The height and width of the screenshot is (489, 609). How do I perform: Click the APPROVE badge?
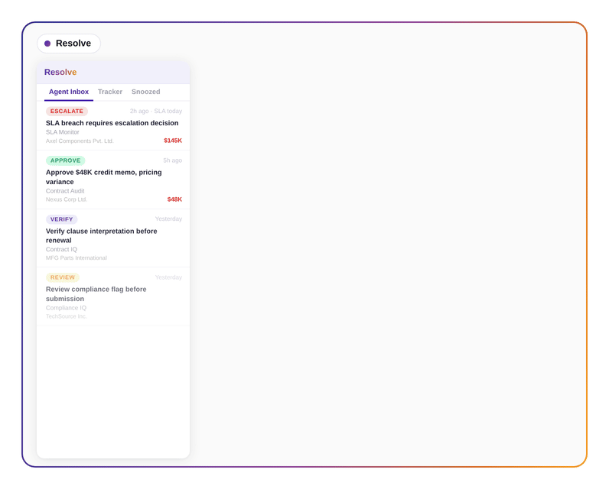point(65,160)
